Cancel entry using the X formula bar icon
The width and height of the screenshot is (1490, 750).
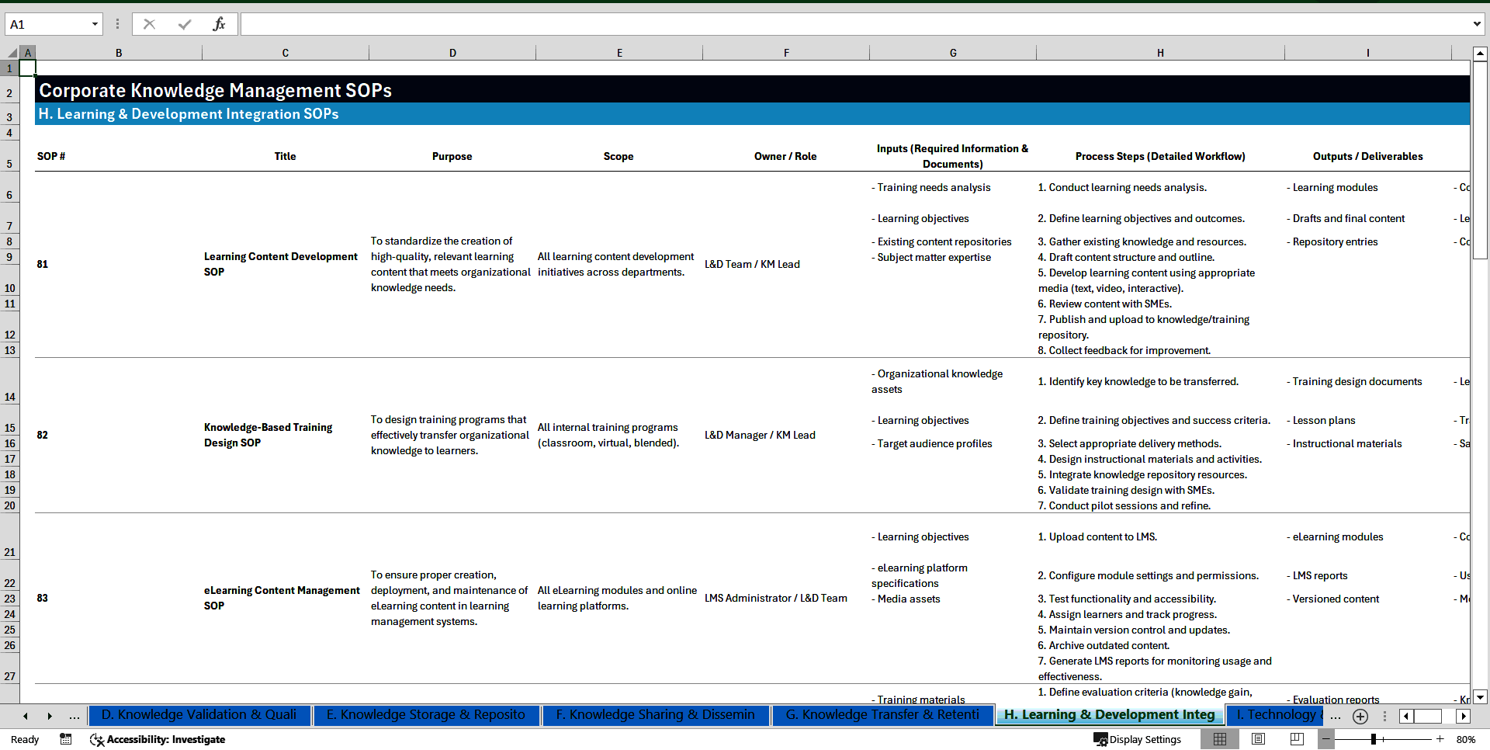click(x=149, y=24)
